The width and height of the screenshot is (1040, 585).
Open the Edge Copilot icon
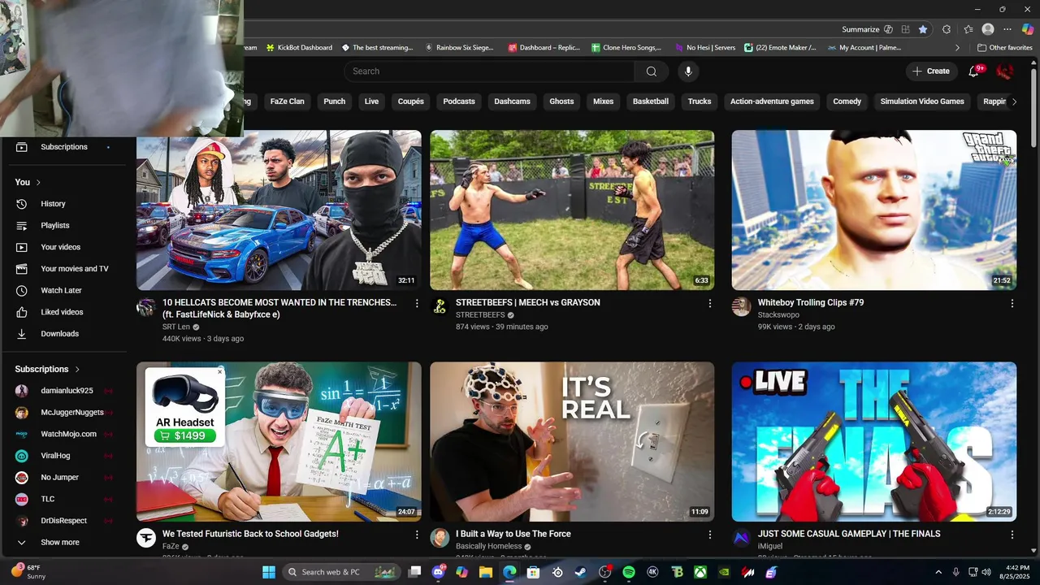1028,29
